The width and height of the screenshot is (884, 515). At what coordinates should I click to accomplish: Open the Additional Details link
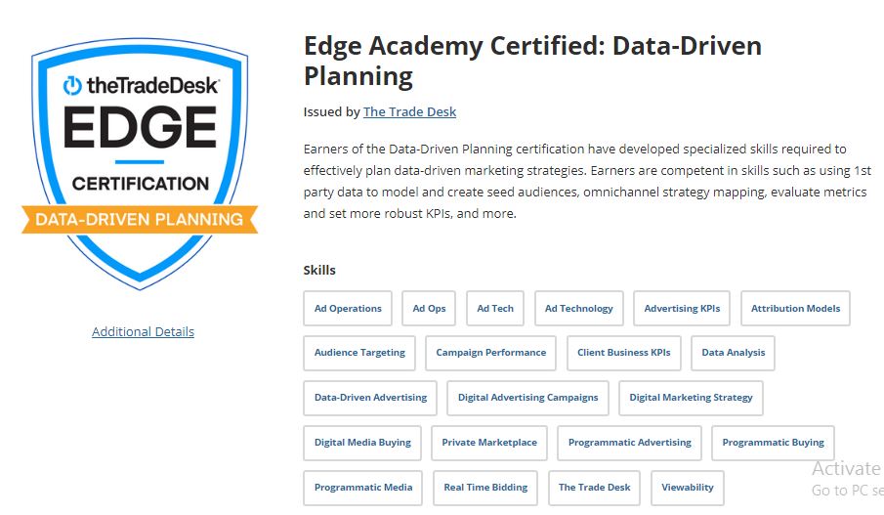point(143,331)
